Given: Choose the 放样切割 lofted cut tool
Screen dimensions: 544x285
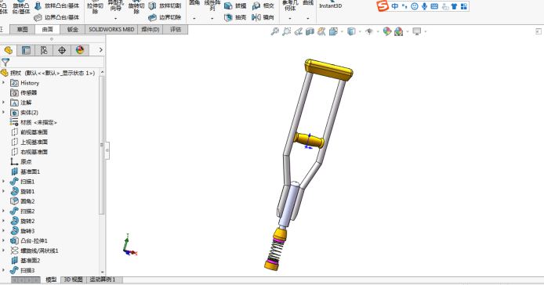Looking at the screenshot, I should [165, 6].
